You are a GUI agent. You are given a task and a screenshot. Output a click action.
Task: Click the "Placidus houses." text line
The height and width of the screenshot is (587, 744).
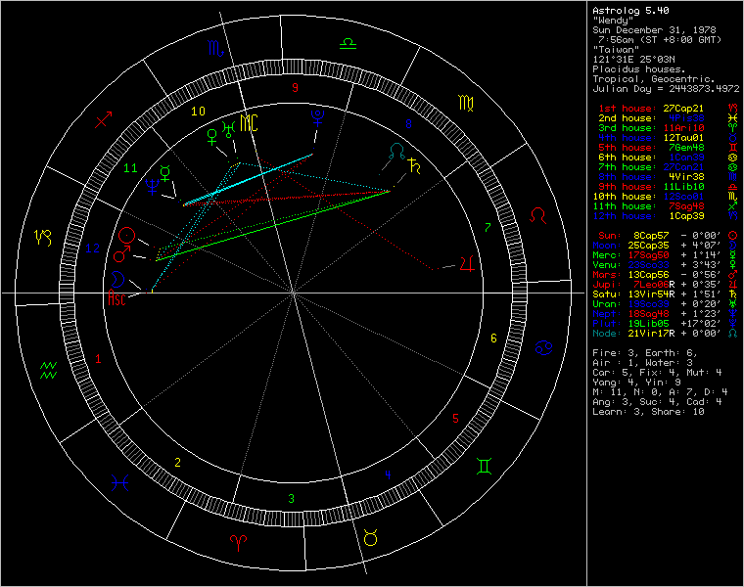click(x=640, y=68)
